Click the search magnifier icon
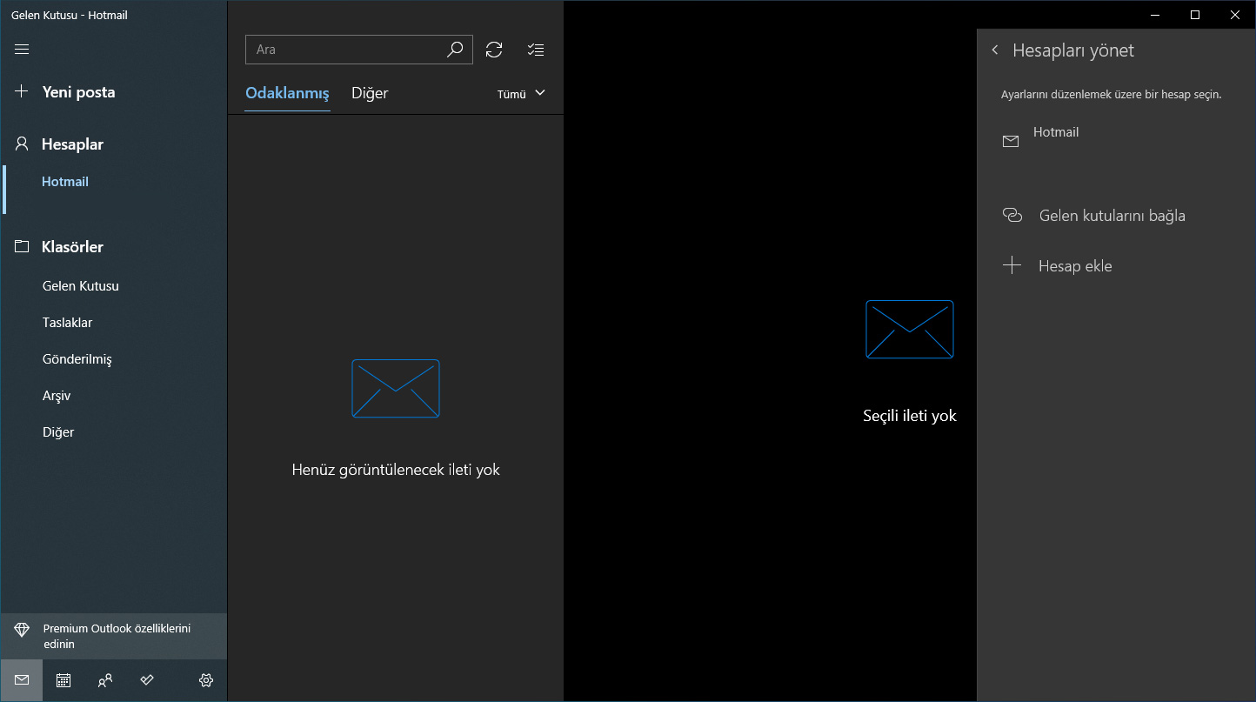The height and width of the screenshot is (702, 1256). [x=455, y=50]
